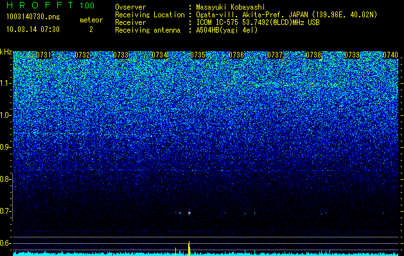Click the 0738 time marker
The height and width of the screenshot is (256, 404).
coord(313,55)
